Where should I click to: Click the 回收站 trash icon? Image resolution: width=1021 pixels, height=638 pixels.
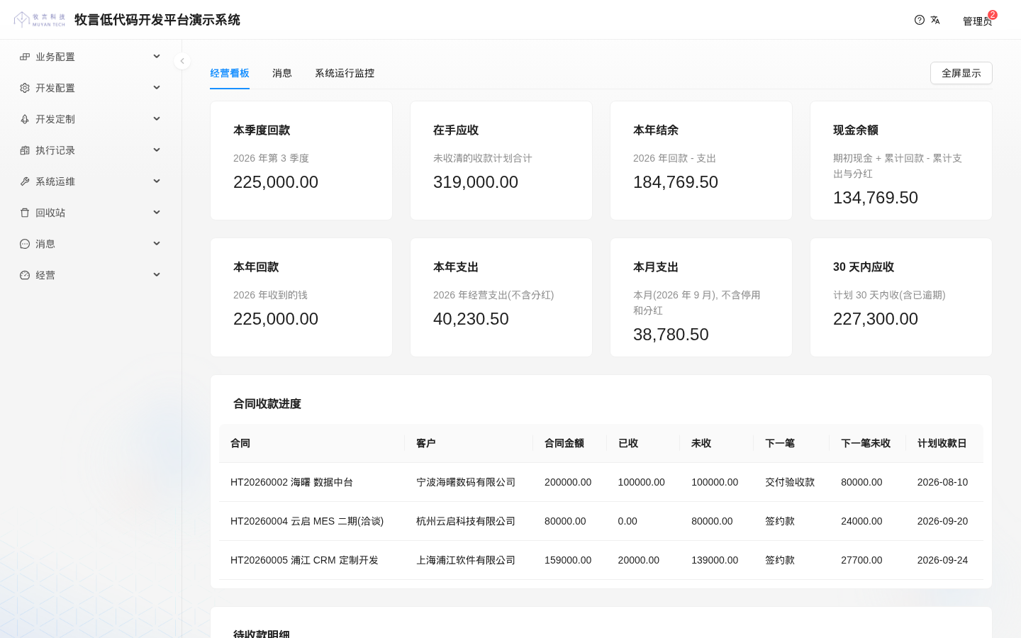(25, 213)
